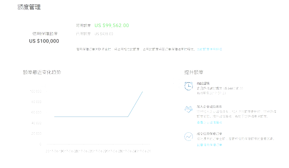Click the trend-line icon for 成交信用保障订单

189,137
